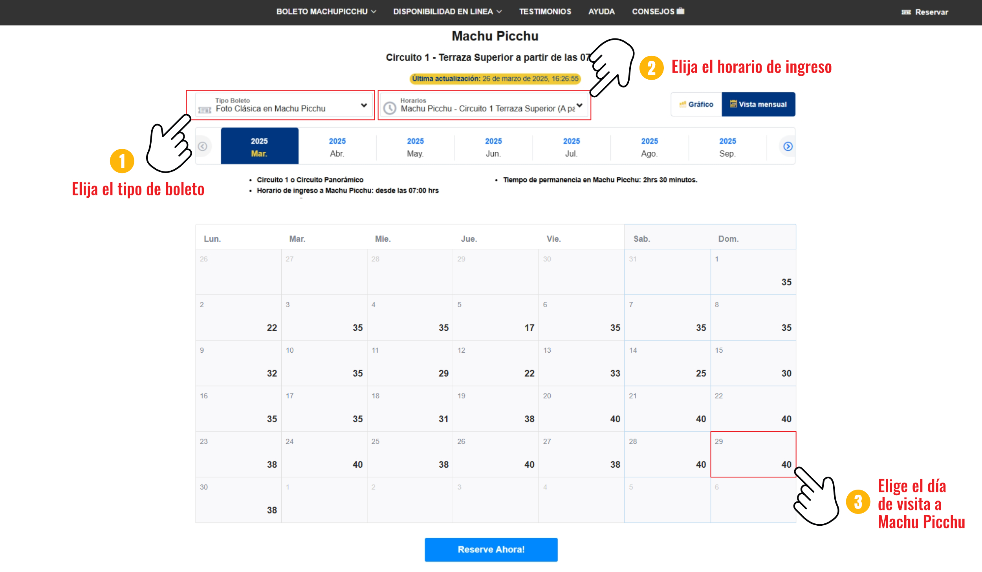The height and width of the screenshot is (572, 982).
Task: Select March 1 in the calendar
Action: click(x=753, y=271)
